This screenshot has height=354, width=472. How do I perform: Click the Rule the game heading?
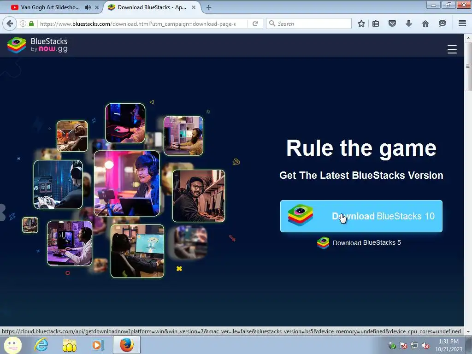click(361, 148)
